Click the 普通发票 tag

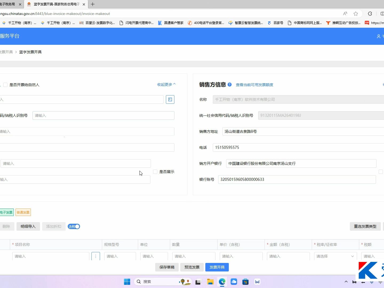click(23, 212)
